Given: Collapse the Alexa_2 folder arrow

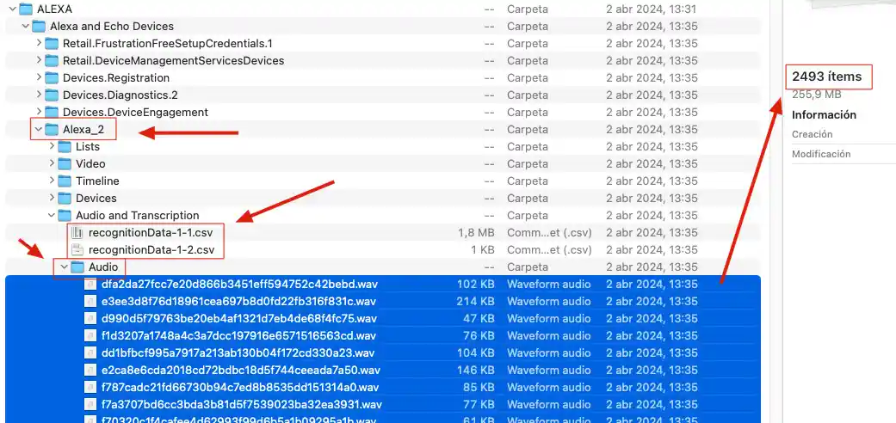Looking at the screenshot, I should click(38, 130).
